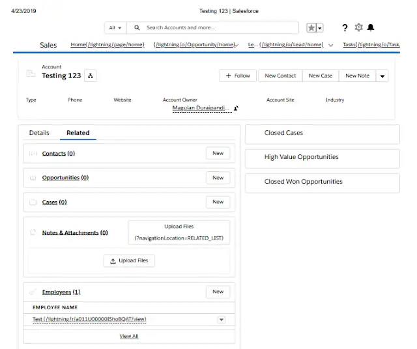Open the help question mark icon
The image size is (417, 349).
(x=345, y=27)
